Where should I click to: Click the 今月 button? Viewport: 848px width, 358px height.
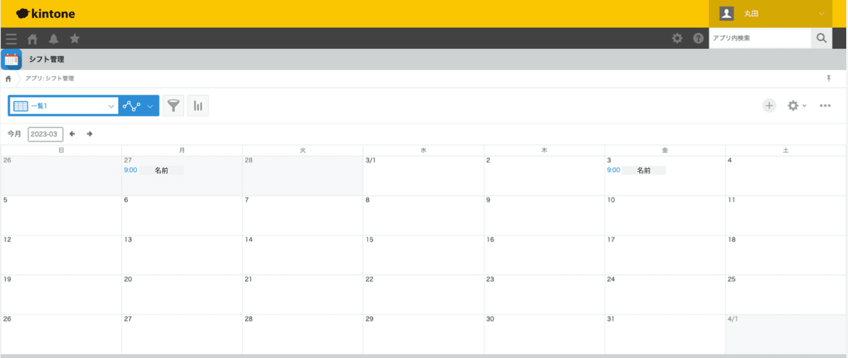(14, 134)
